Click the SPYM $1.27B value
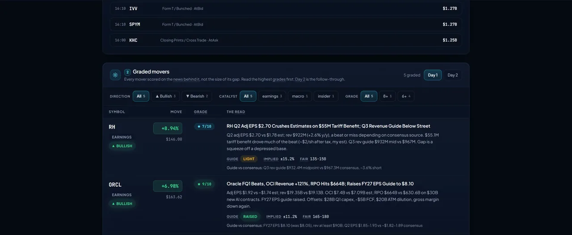This screenshot has height=235, width=572. point(450,25)
